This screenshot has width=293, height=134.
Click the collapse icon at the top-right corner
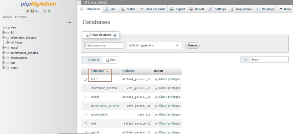(290, 2)
